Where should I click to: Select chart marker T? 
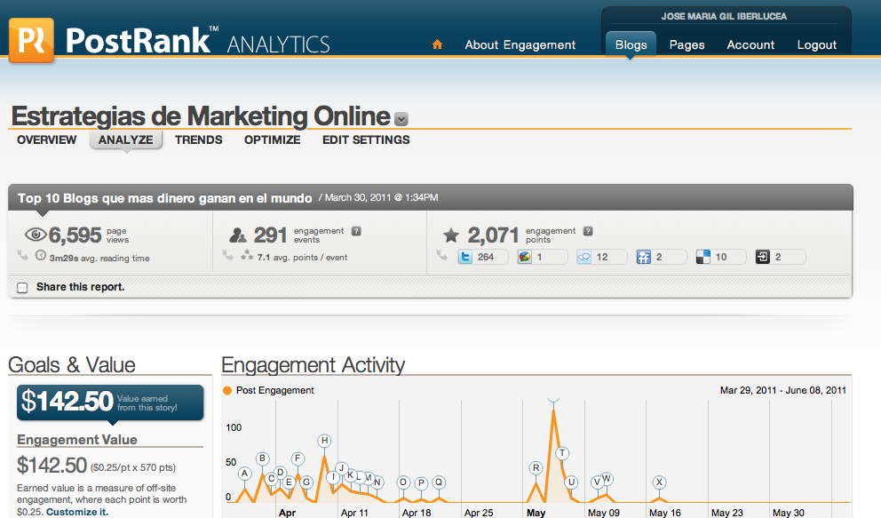coord(562,453)
